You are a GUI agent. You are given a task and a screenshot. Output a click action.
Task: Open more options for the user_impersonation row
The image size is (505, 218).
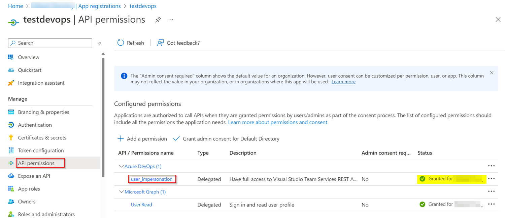tap(491, 179)
